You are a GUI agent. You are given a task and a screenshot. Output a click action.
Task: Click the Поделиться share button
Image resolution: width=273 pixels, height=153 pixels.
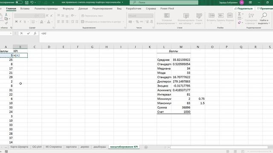point(244,8)
